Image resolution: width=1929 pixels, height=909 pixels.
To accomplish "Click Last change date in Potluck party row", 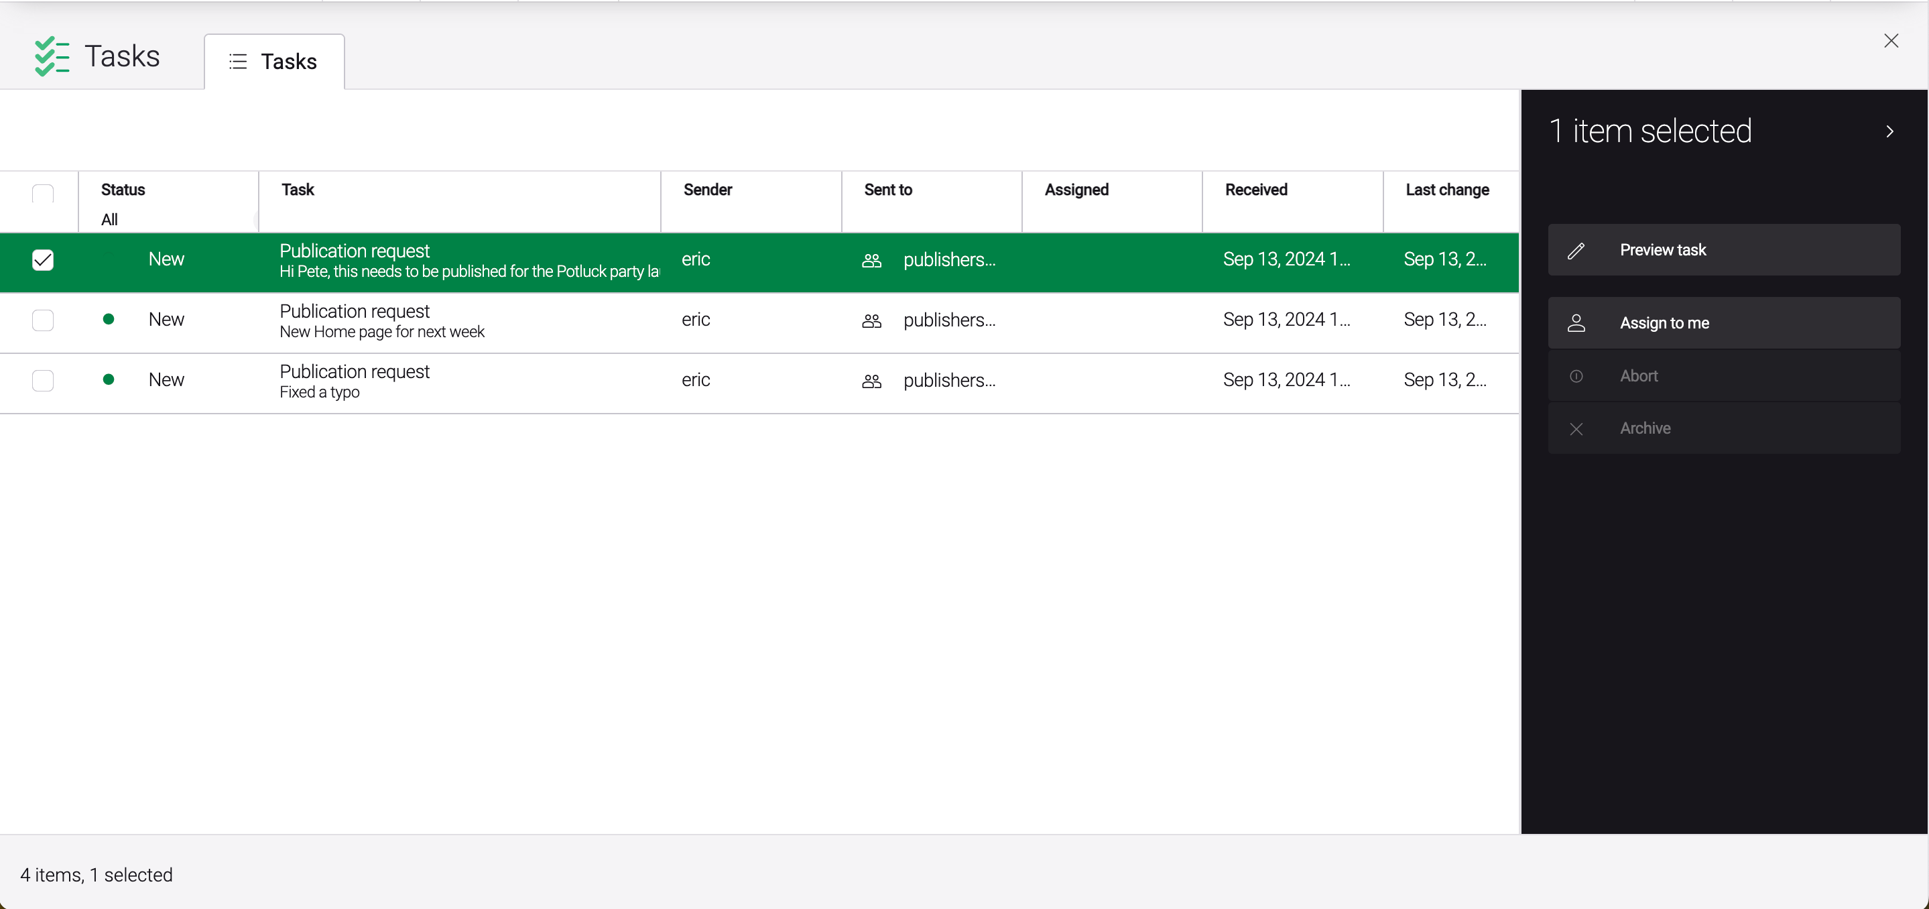I will tap(1445, 260).
